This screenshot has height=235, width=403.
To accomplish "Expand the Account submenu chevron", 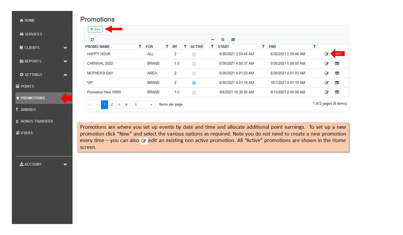I will click(65, 164).
